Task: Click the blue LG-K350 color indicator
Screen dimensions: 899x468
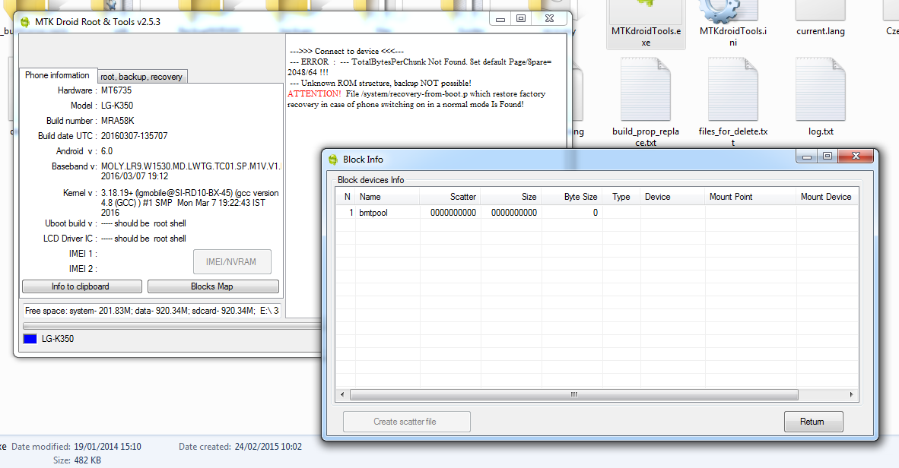Action: 30,339
